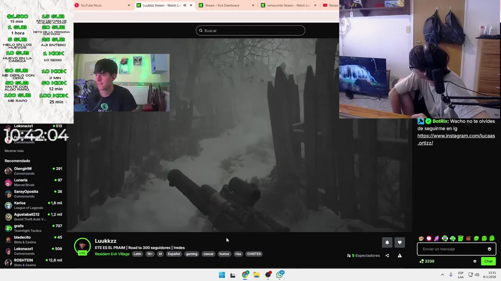Click the risa tag
The image size is (501, 281).
coord(238,254)
